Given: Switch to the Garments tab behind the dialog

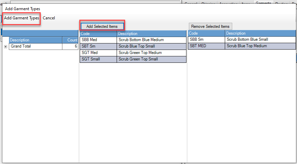Looking at the screenshot, I should click(x=263, y=2).
